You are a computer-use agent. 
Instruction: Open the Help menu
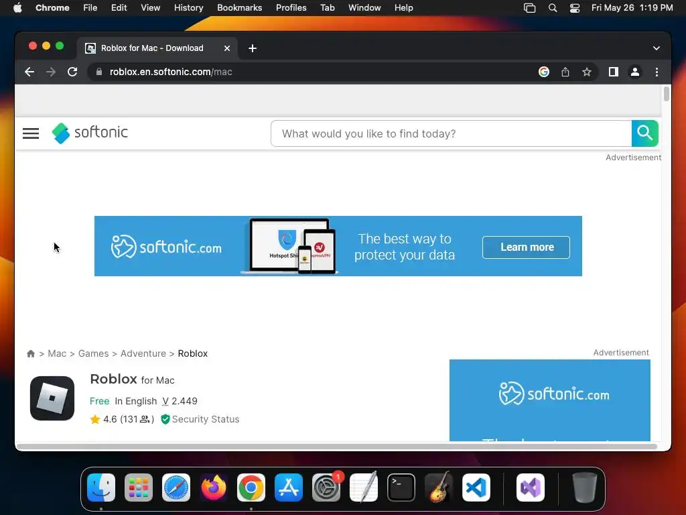(x=403, y=8)
